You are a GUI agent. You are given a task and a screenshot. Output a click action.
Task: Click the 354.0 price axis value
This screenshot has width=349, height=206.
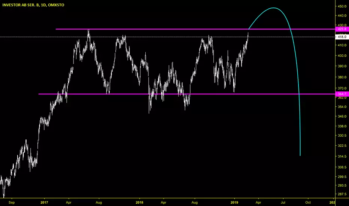pos(342,107)
